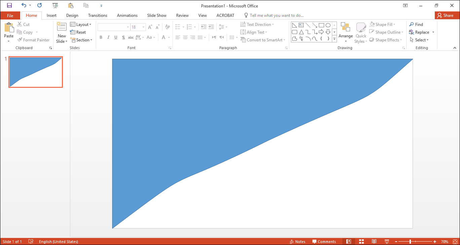
Task: Switch to Reading View in status bar
Action: pos(374,242)
